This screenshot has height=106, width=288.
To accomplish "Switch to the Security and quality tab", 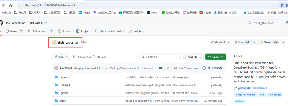I will point(110,31).
